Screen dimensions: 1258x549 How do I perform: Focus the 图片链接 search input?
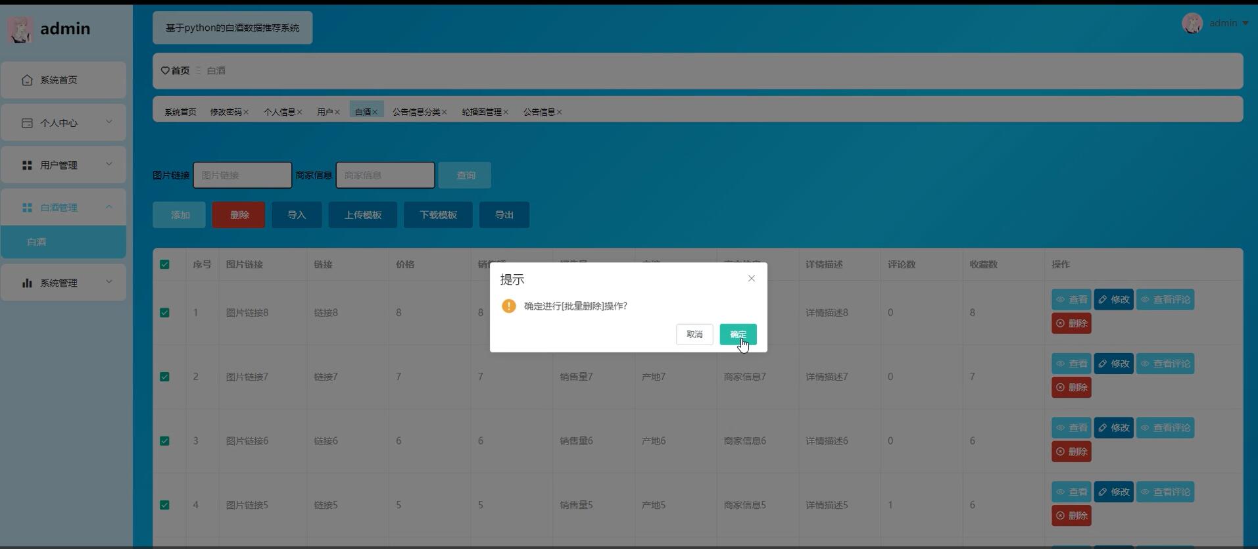[242, 175]
